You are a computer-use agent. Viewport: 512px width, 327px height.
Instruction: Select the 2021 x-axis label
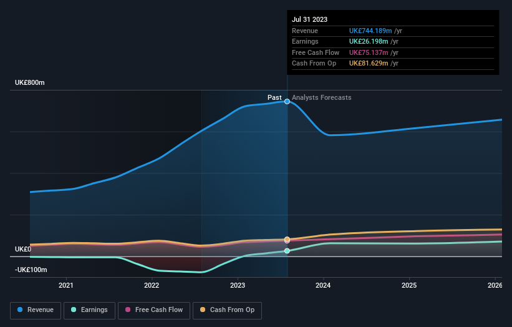(x=66, y=285)
